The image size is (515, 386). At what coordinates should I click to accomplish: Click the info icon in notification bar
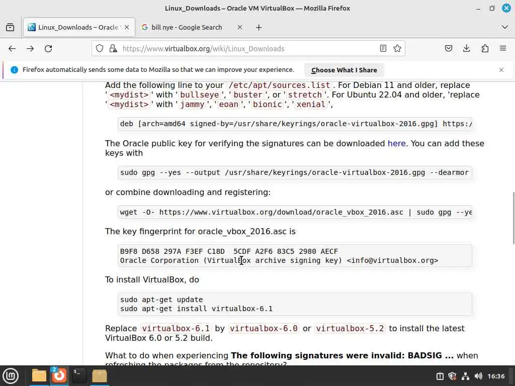pyautogui.click(x=14, y=69)
